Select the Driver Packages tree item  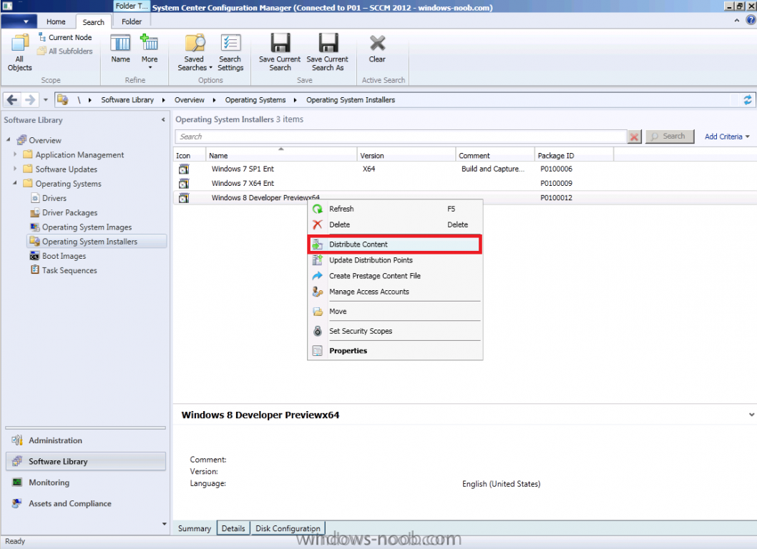tap(69, 212)
